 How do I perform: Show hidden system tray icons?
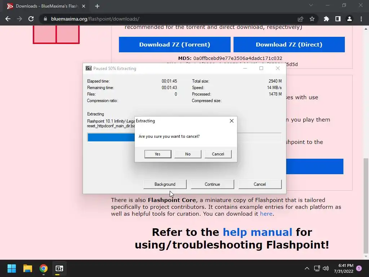pos(307,268)
